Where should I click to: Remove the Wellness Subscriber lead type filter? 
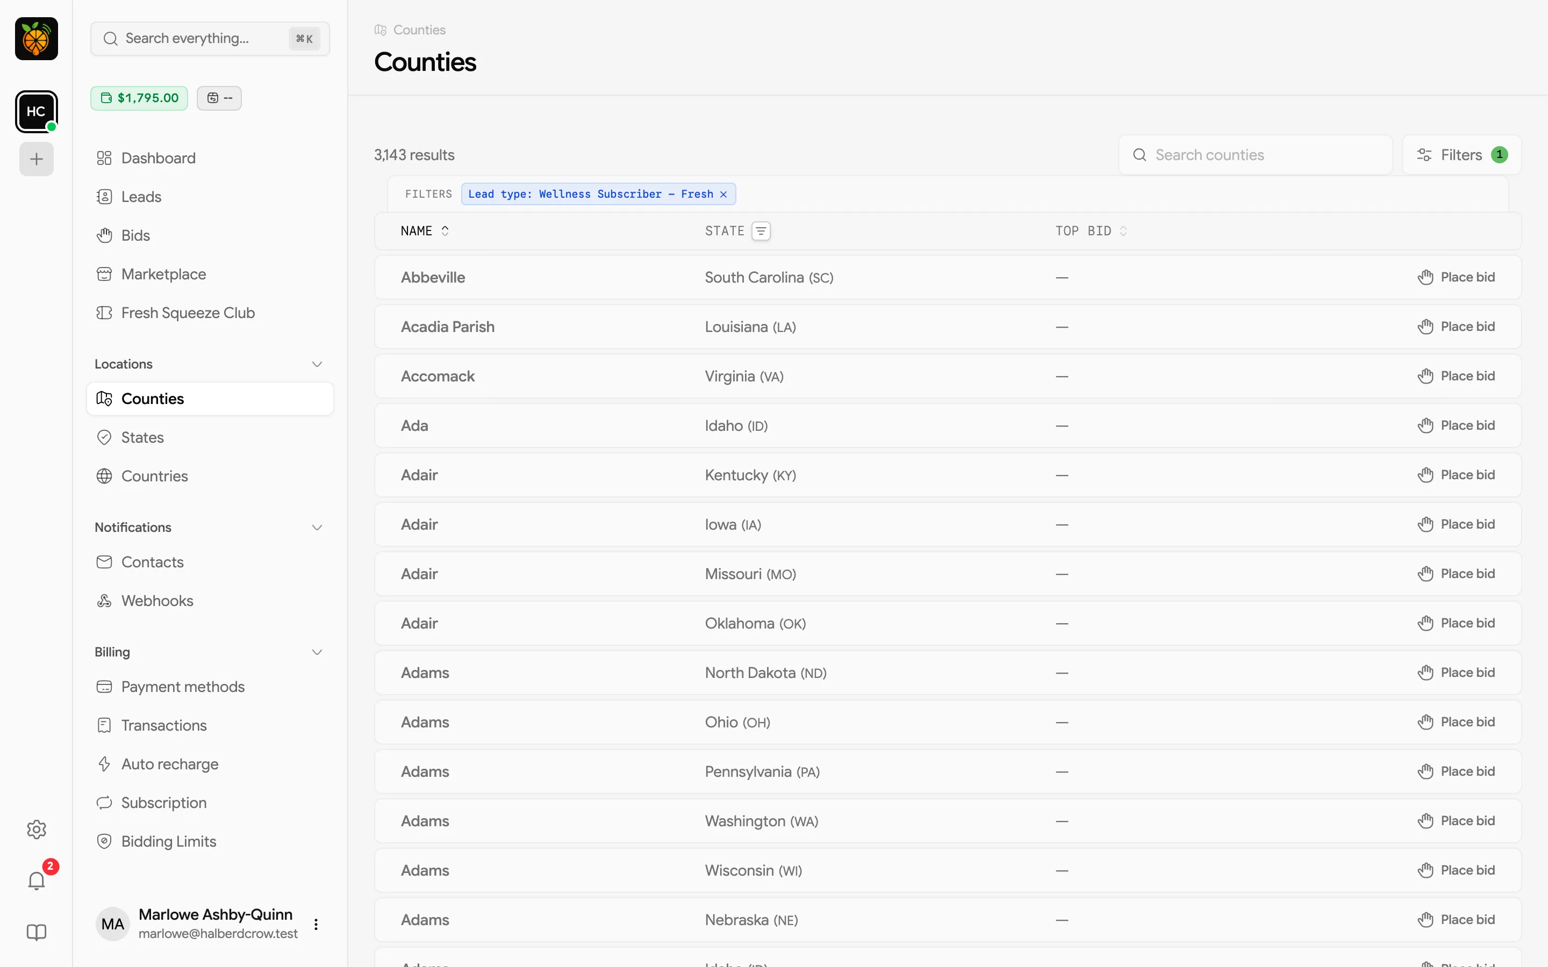pyautogui.click(x=723, y=194)
